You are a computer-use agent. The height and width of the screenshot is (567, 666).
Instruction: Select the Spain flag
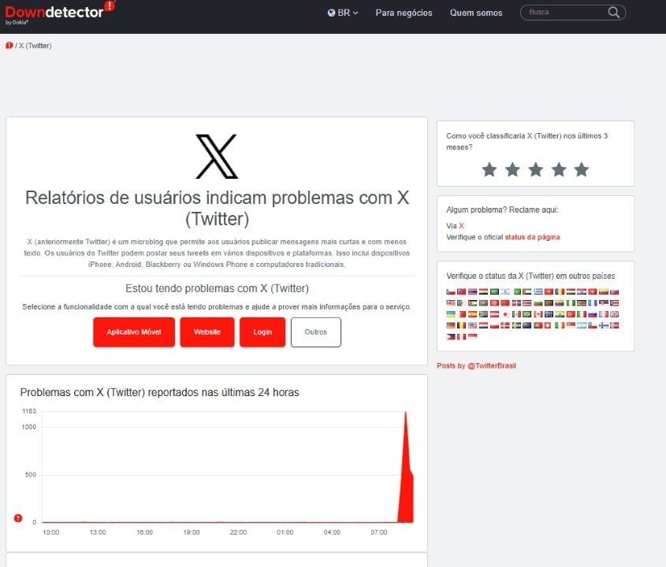click(472, 314)
